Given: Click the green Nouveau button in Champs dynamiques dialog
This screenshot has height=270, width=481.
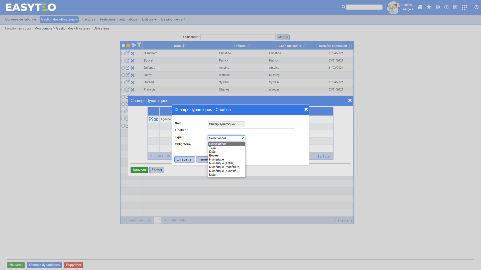Looking at the screenshot, I should (139, 170).
